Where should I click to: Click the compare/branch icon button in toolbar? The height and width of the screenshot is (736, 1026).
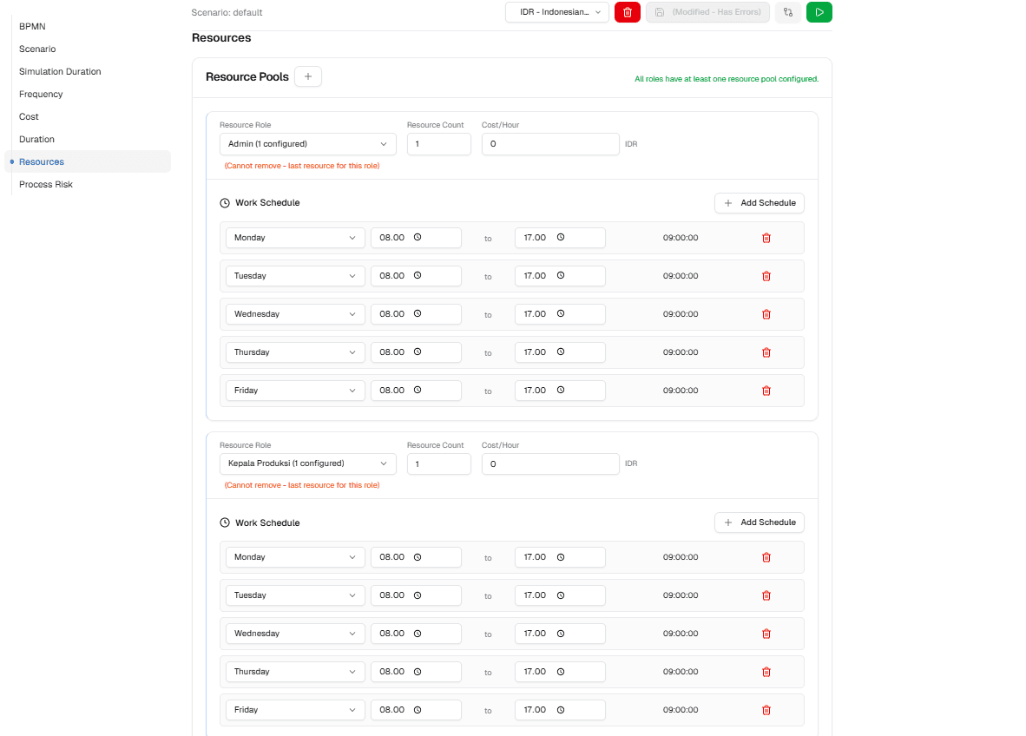pyautogui.click(x=787, y=12)
